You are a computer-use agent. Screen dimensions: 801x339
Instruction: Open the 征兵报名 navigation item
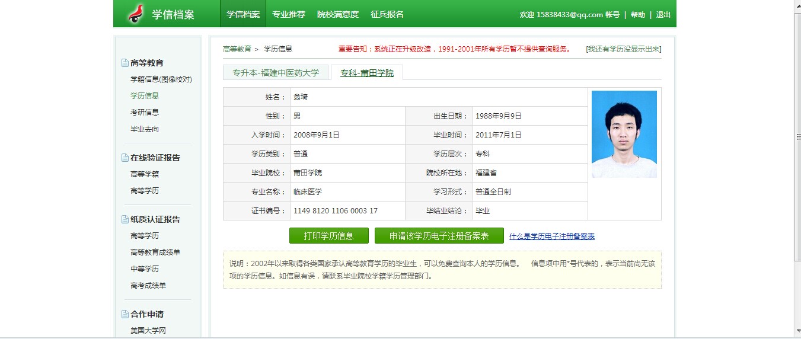[x=387, y=14]
